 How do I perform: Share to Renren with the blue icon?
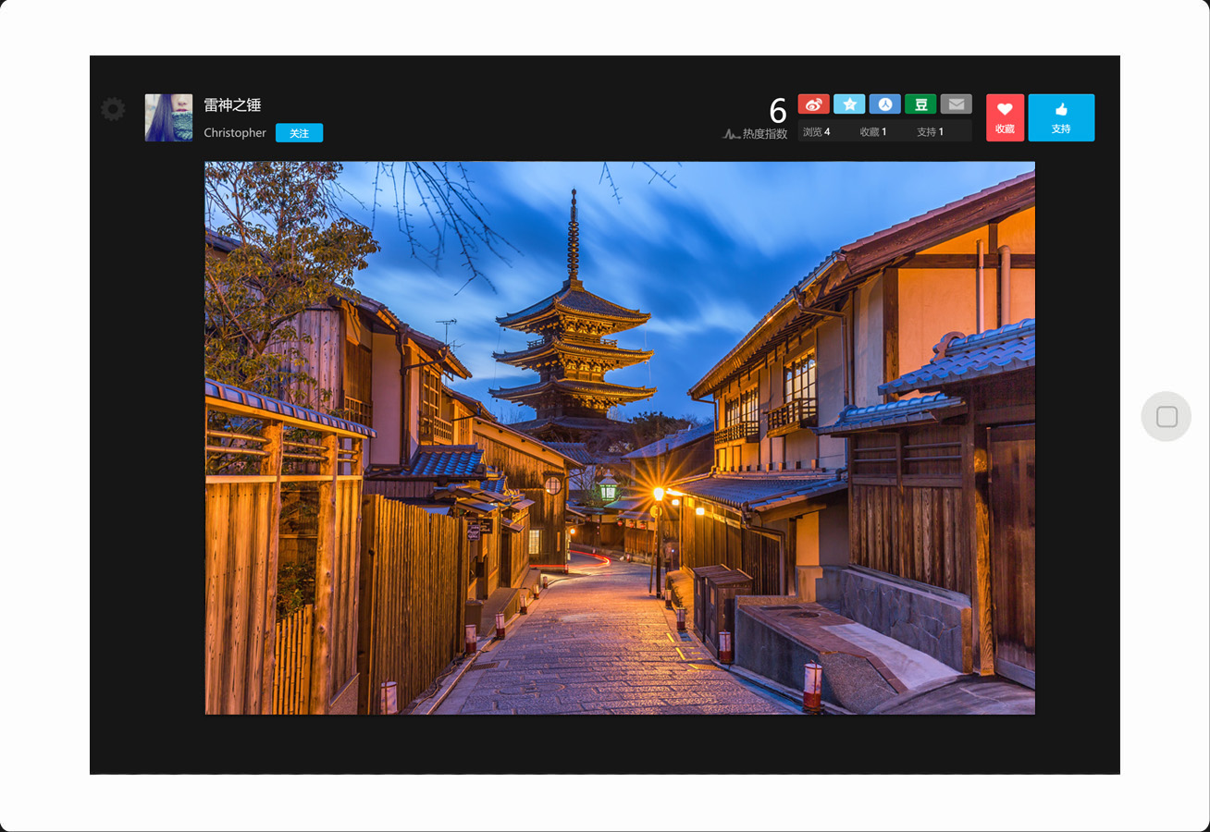coord(885,104)
